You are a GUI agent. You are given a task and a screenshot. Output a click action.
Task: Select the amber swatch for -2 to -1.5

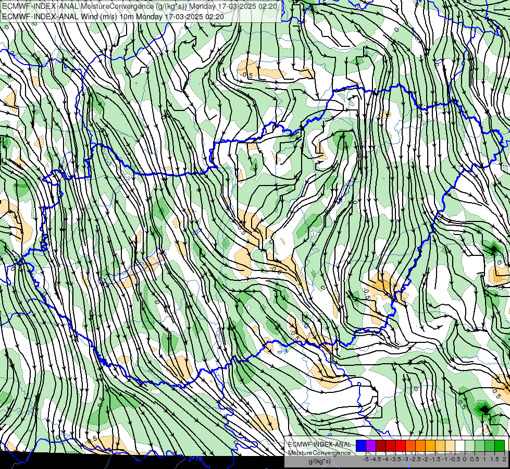[430, 446]
